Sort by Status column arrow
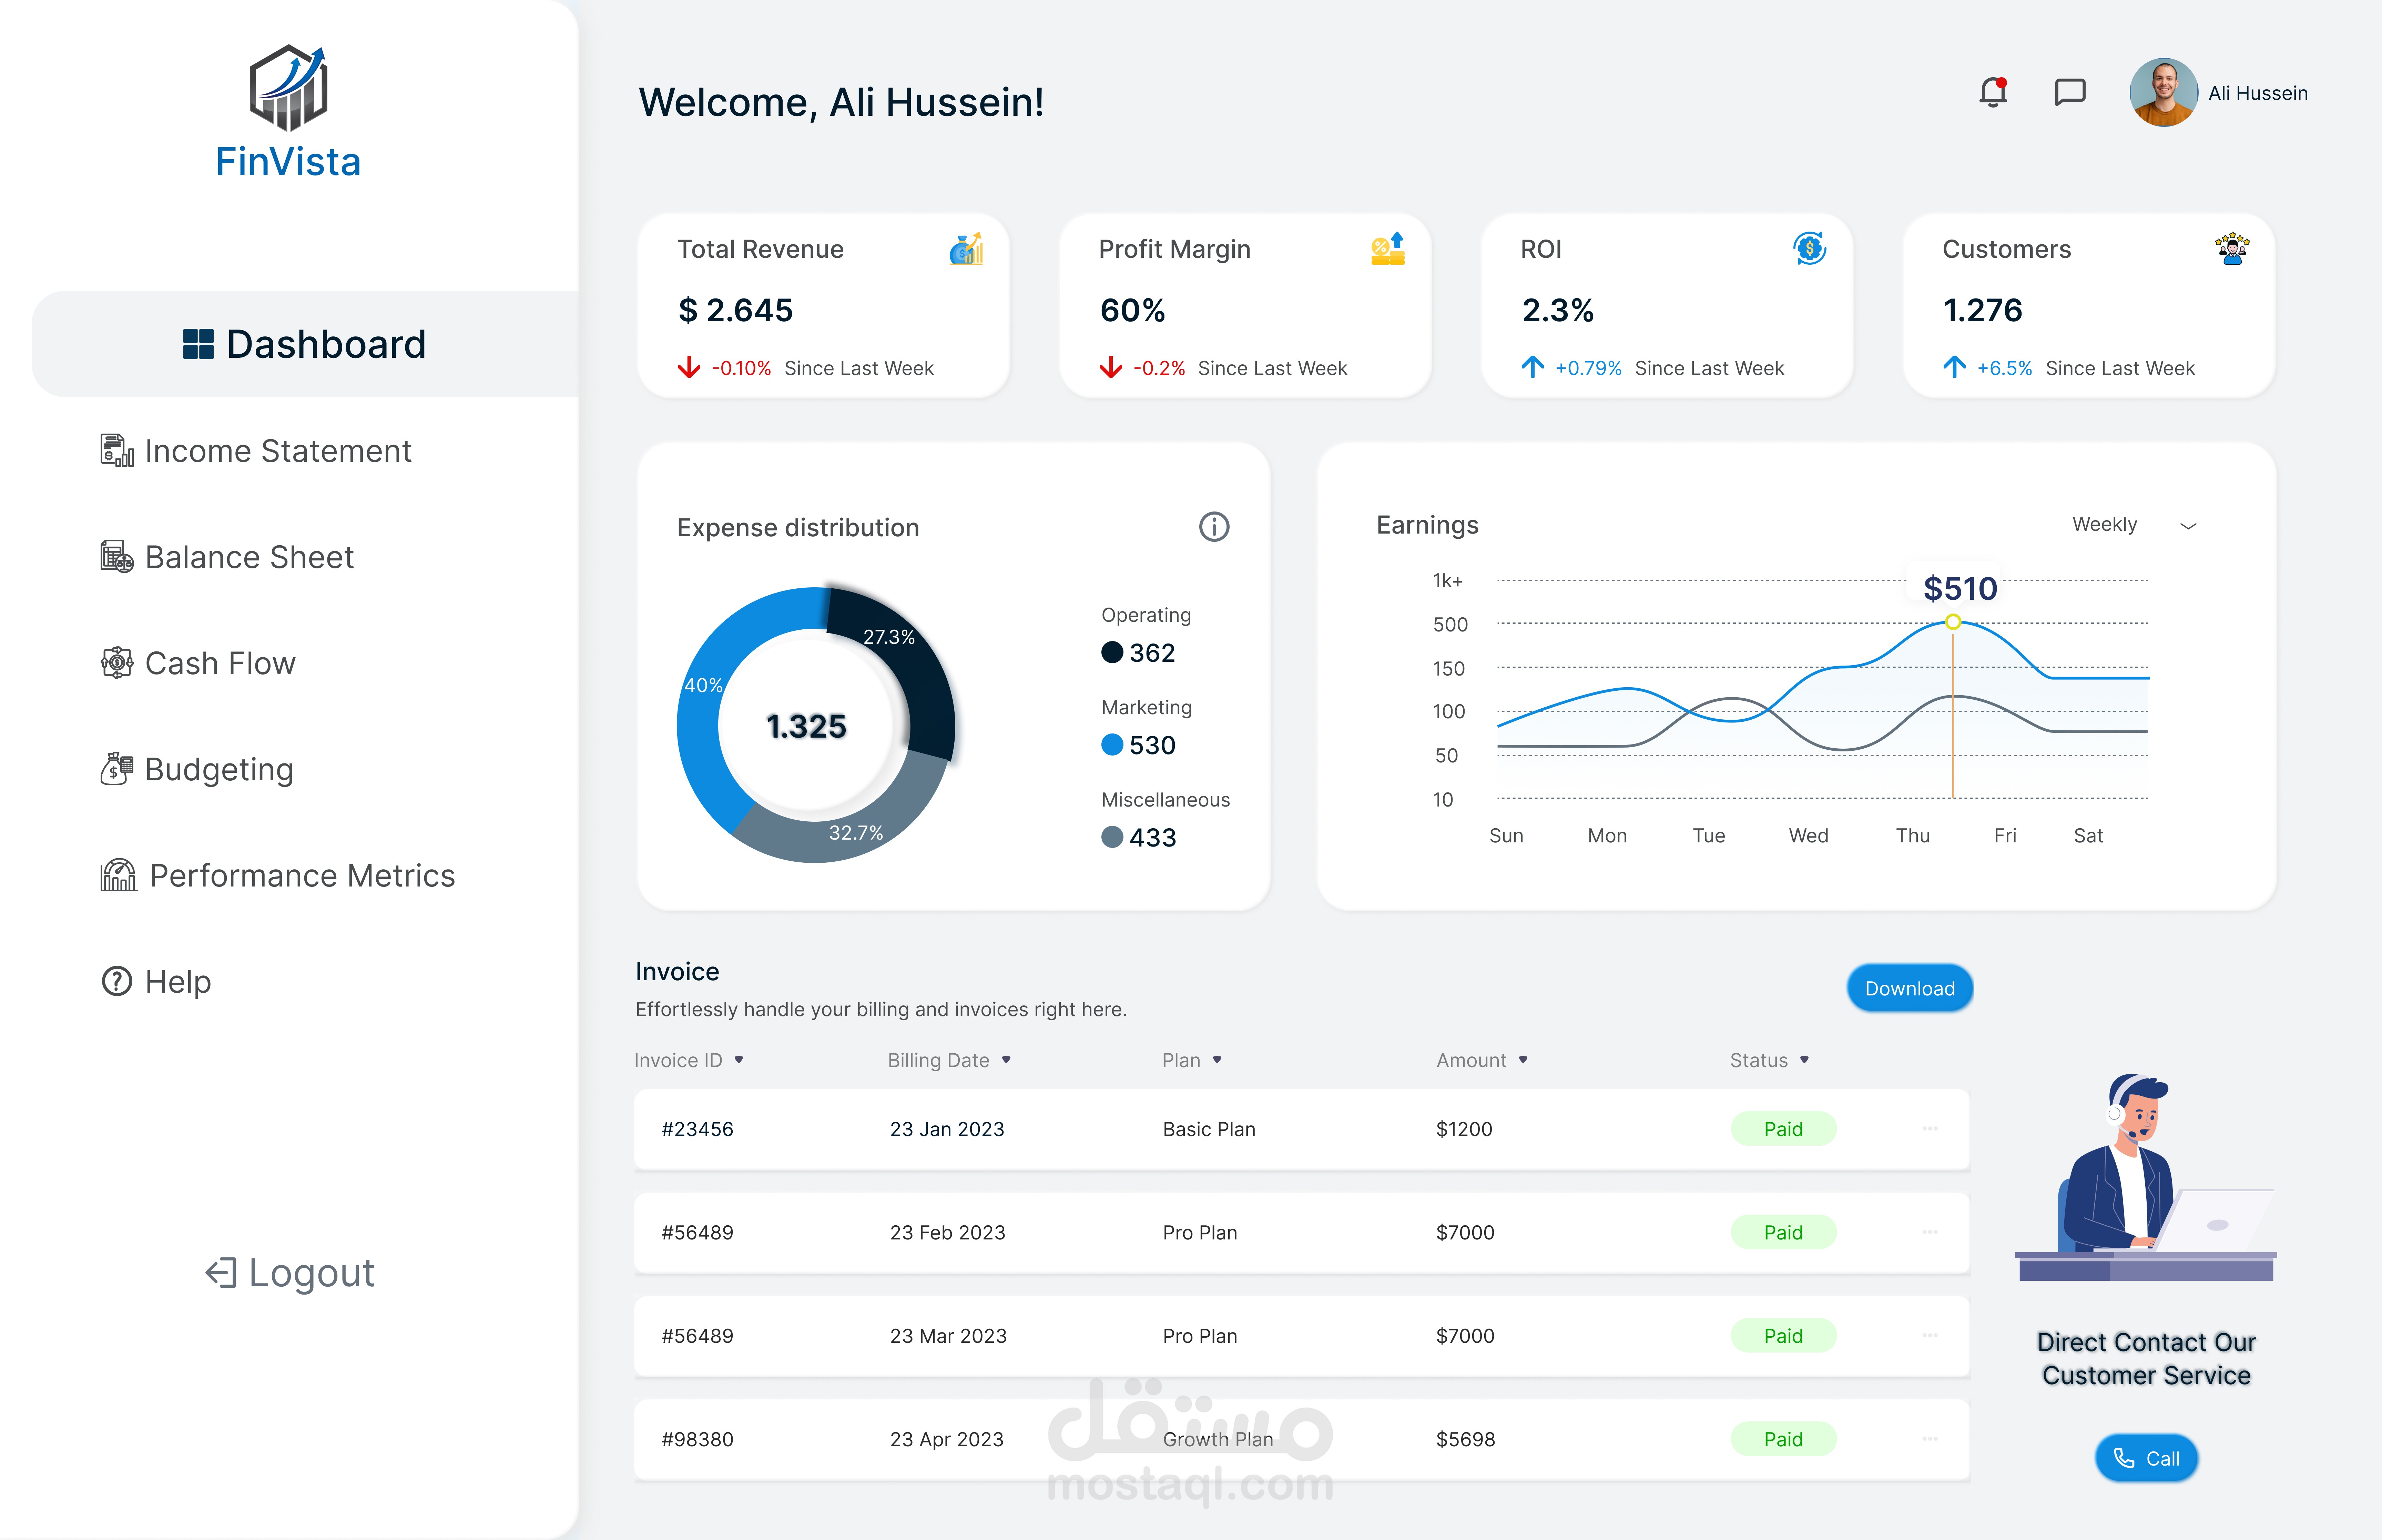This screenshot has height=1540, width=2382. (1804, 1060)
